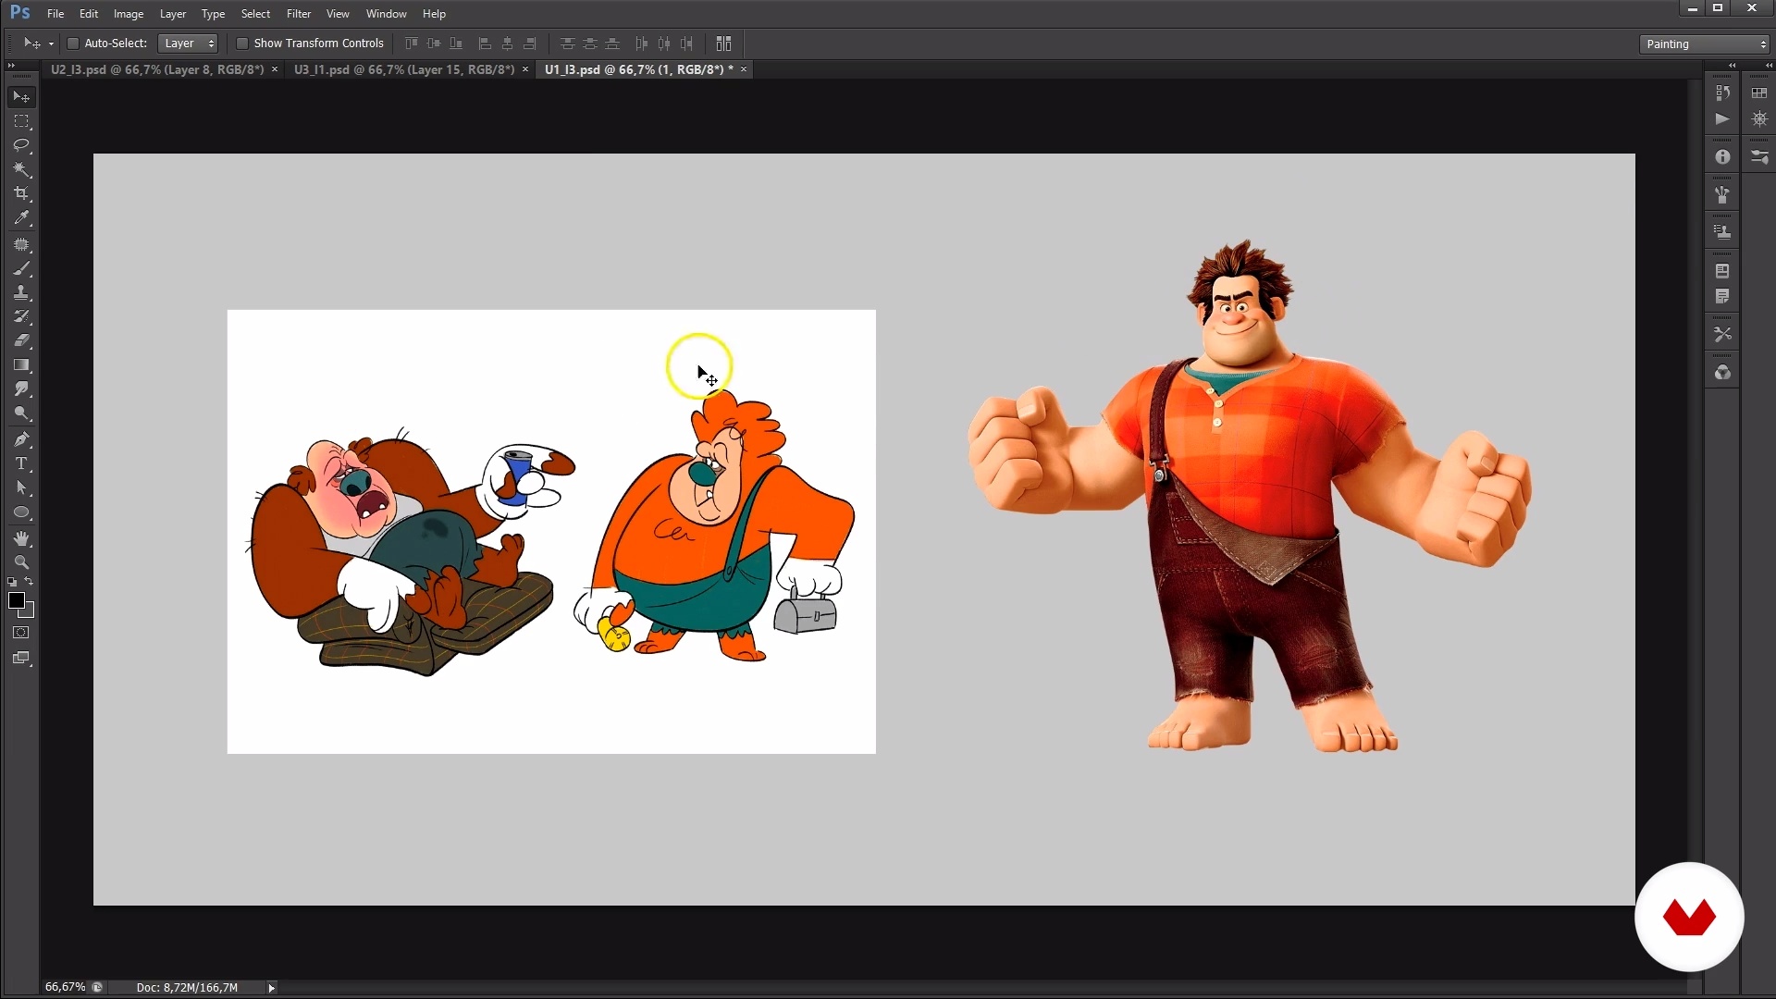Click the Auto-Align Layers icon
Screen dimensions: 1776x999
click(723, 43)
